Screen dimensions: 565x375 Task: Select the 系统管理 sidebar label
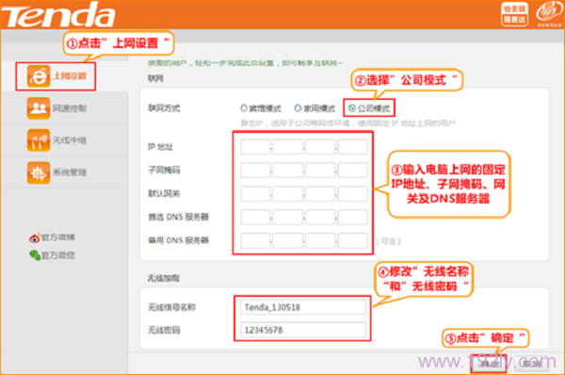[70, 172]
